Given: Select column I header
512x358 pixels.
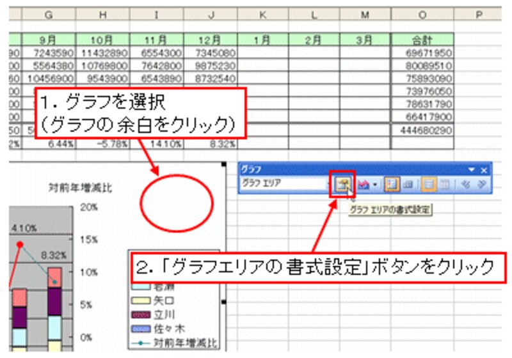Looking at the screenshot, I should click(x=157, y=15).
